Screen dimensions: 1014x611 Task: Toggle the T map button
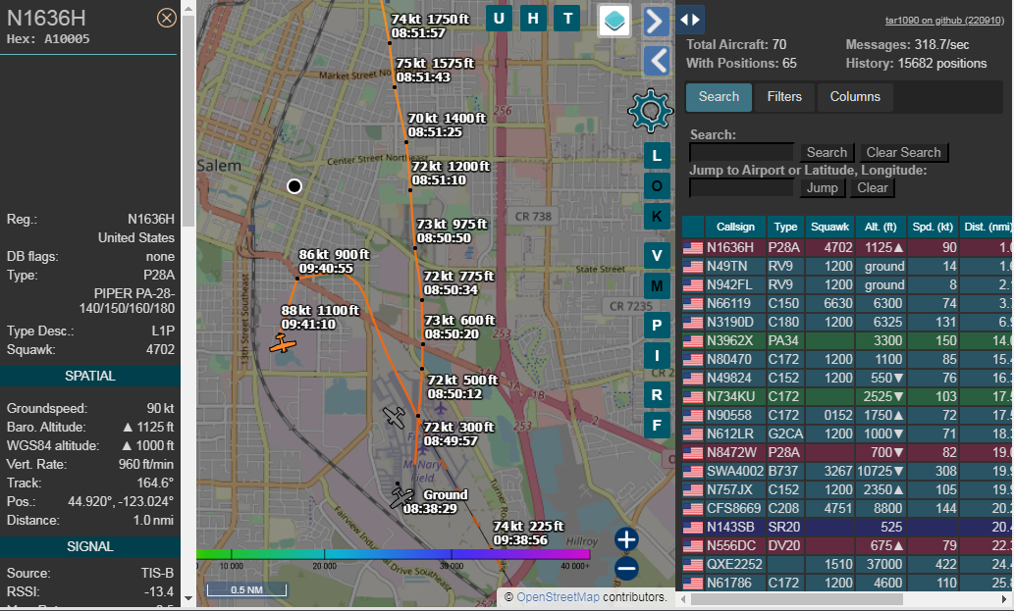click(567, 18)
